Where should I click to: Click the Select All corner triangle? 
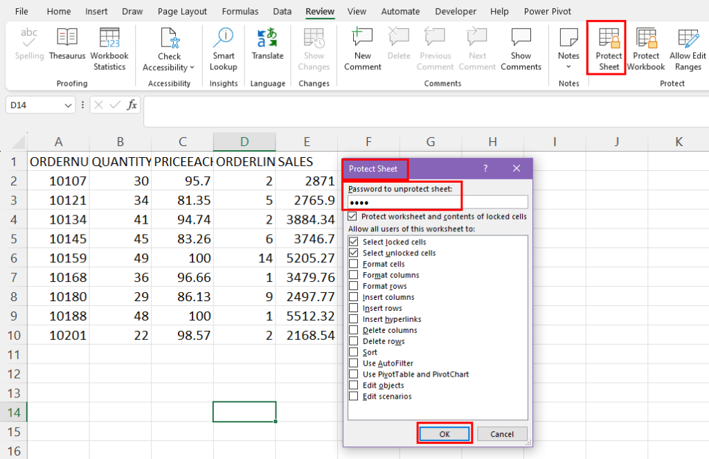pos(19,143)
